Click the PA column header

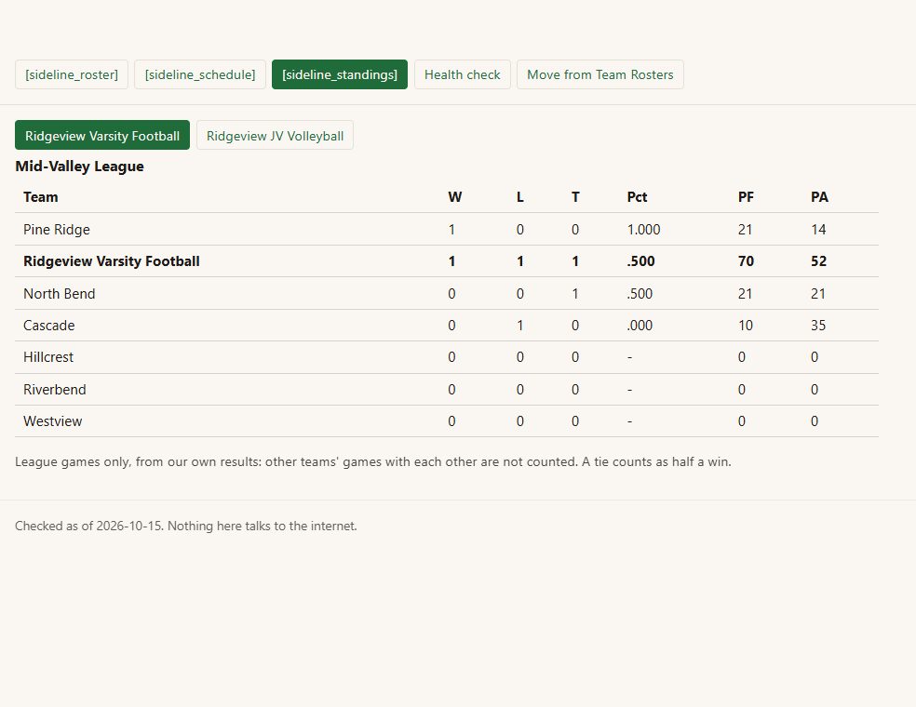[x=819, y=197]
